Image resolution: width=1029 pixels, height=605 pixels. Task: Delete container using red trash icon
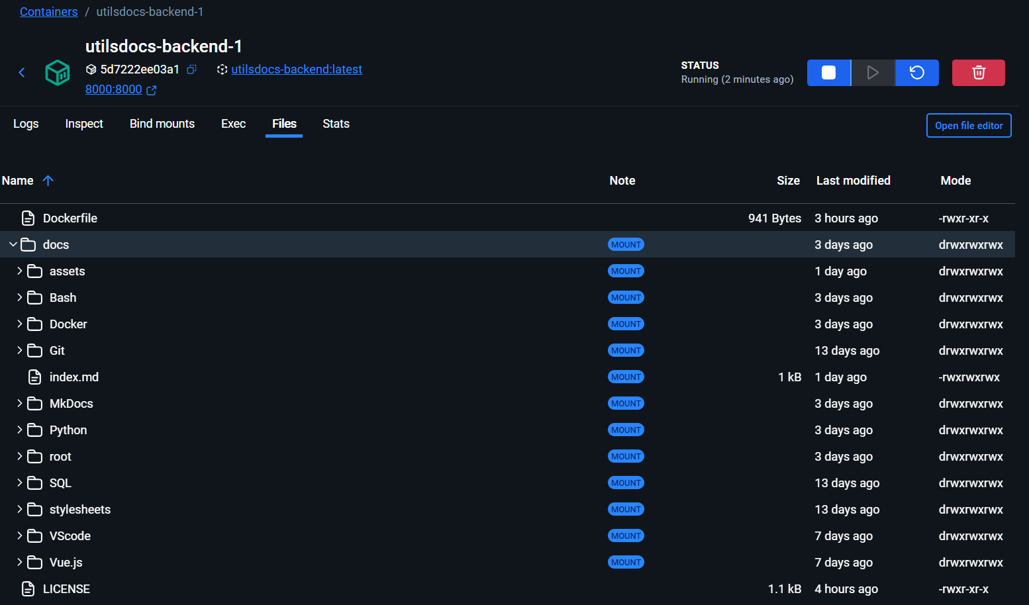[979, 73]
